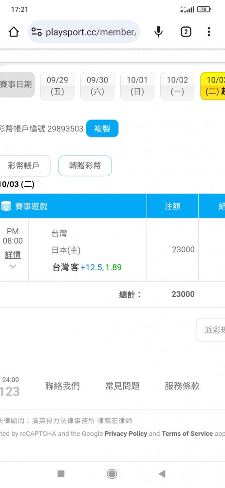The width and height of the screenshot is (225, 488).
Task: Click the 總計: total label
Action: point(130,295)
